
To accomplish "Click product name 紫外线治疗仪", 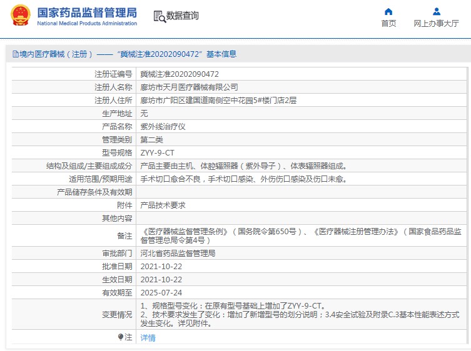I will click(x=163, y=127).
